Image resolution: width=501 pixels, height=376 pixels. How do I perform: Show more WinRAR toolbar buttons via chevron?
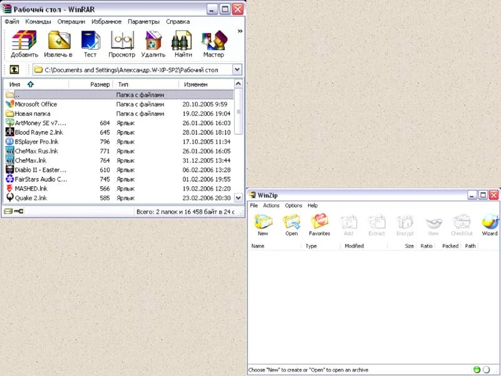click(x=240, y=31)
